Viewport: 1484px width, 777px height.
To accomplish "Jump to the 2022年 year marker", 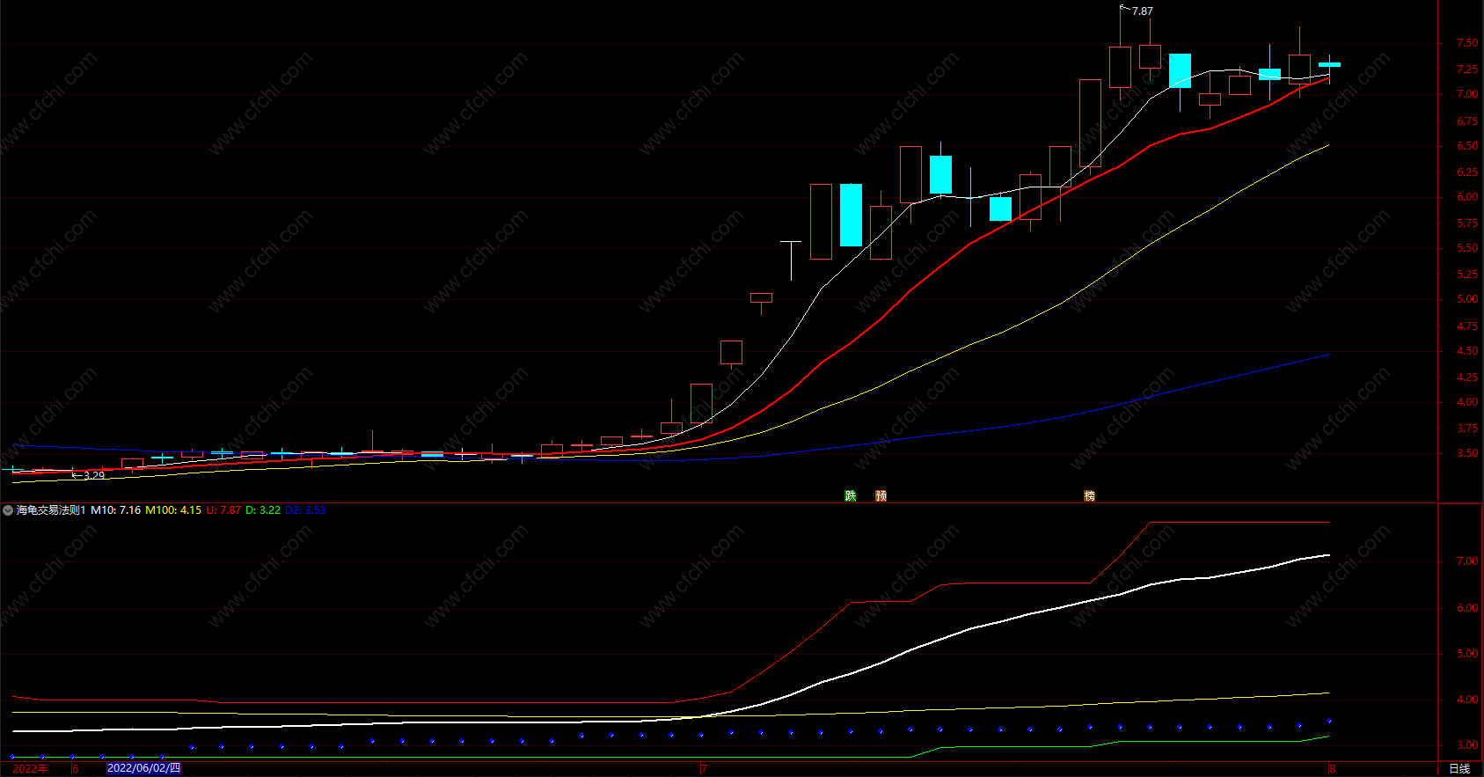I will pos(31,769).
